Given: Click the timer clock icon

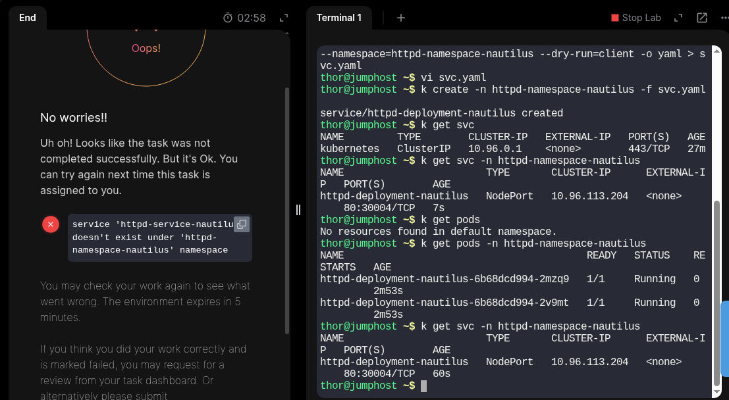Looking at the screenshot, I should tap(228, 18).
